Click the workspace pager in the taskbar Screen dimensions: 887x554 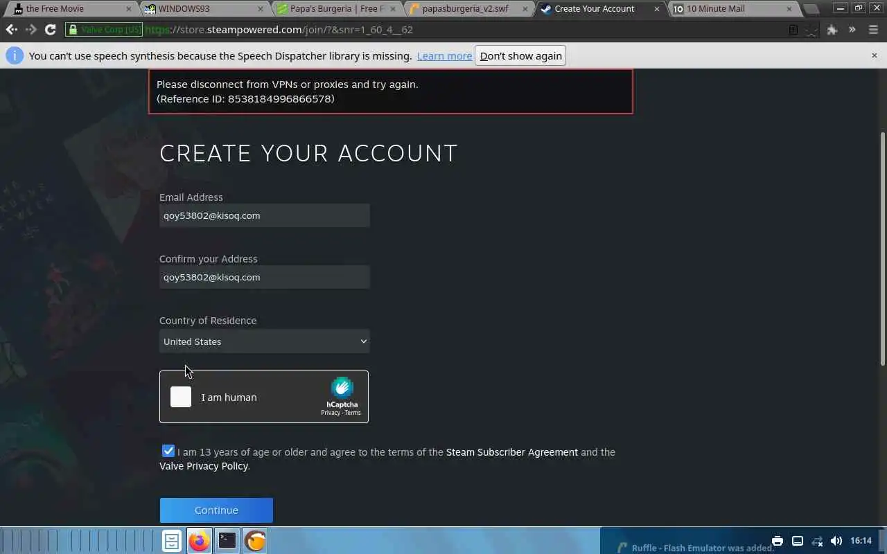pyautogui.click(x=78, y=541)
